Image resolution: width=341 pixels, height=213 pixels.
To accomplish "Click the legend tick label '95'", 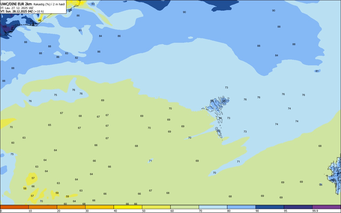I will pyautogui.click(x=286, y=211).
